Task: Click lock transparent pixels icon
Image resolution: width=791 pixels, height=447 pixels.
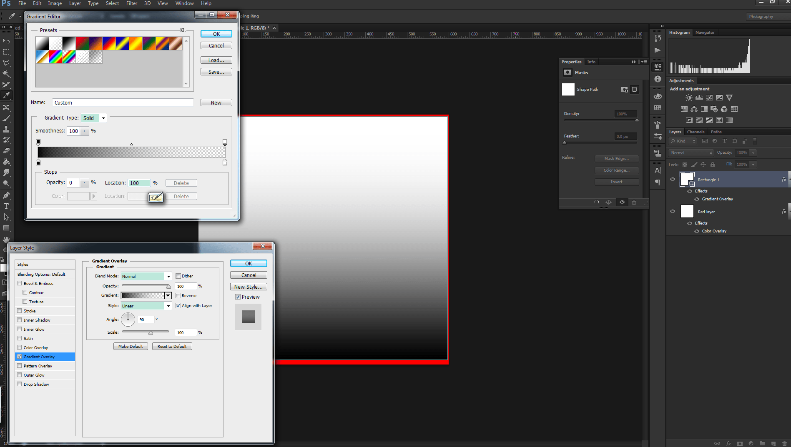Action: tap(685, 165)
